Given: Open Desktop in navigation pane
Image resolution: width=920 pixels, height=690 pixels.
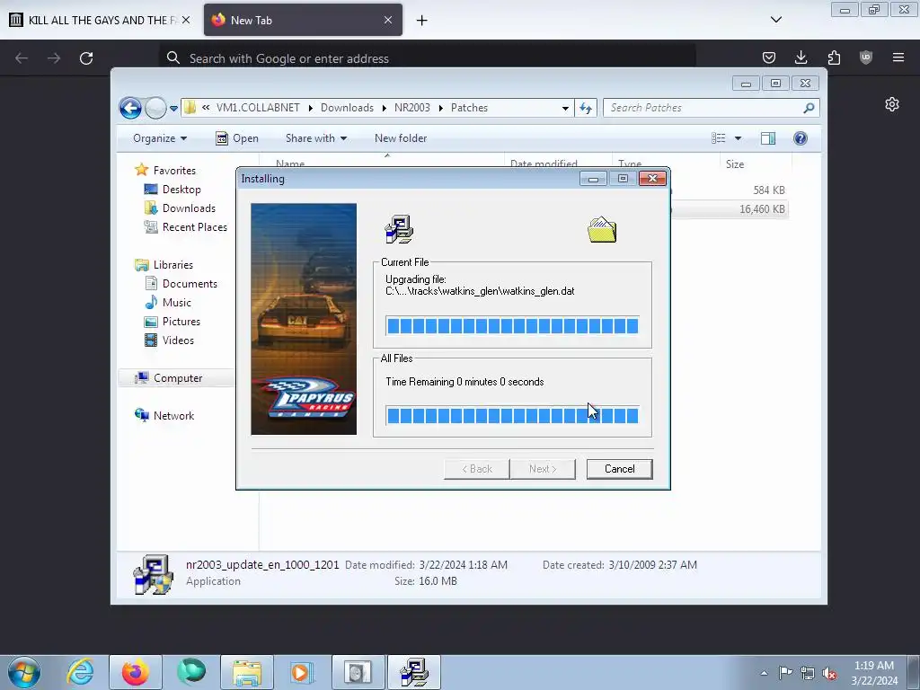Looking at the screenshot, I should [x=181, y=190].
